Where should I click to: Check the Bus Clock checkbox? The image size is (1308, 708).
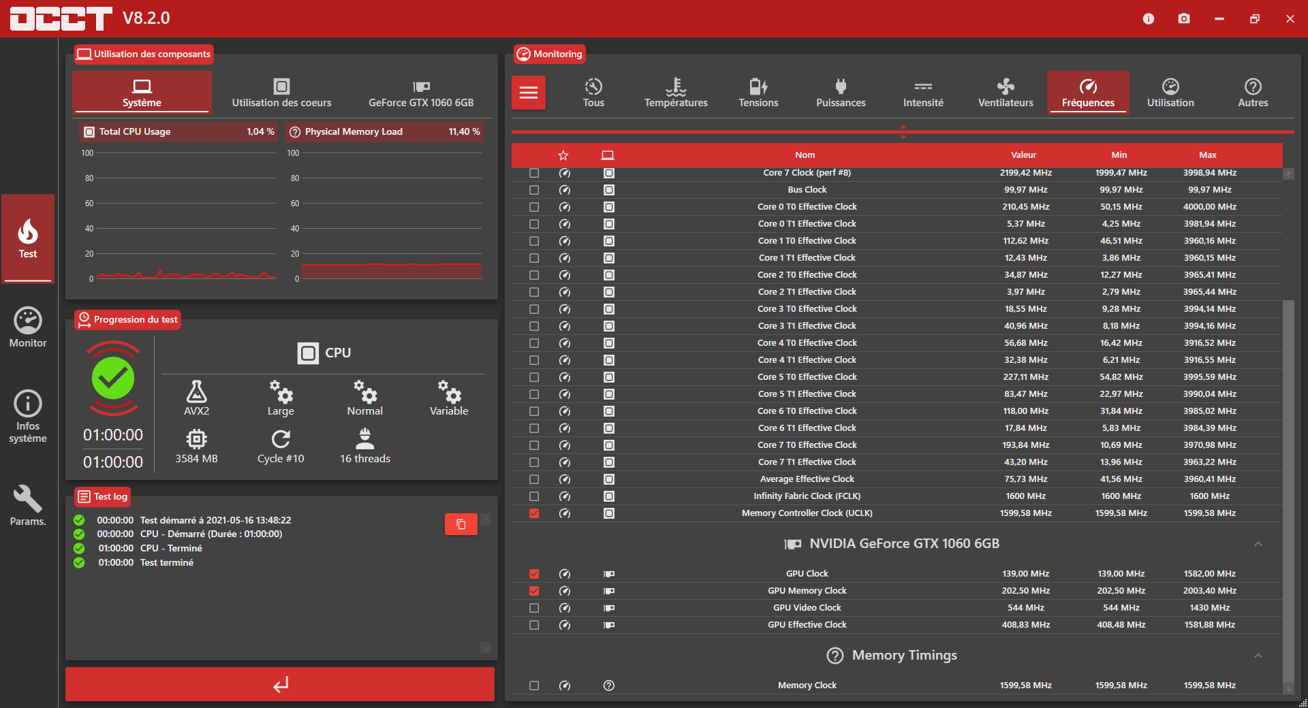[534, 190]
